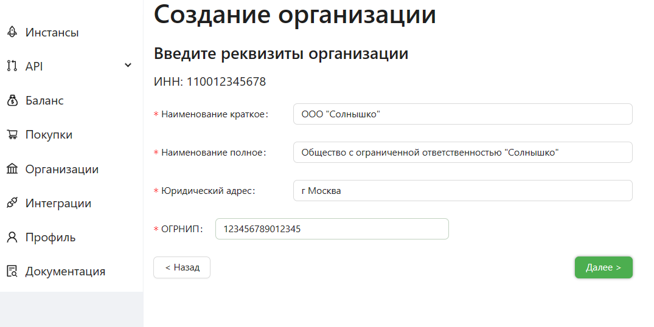Edit the Юридический адрес field

point(462,191)
